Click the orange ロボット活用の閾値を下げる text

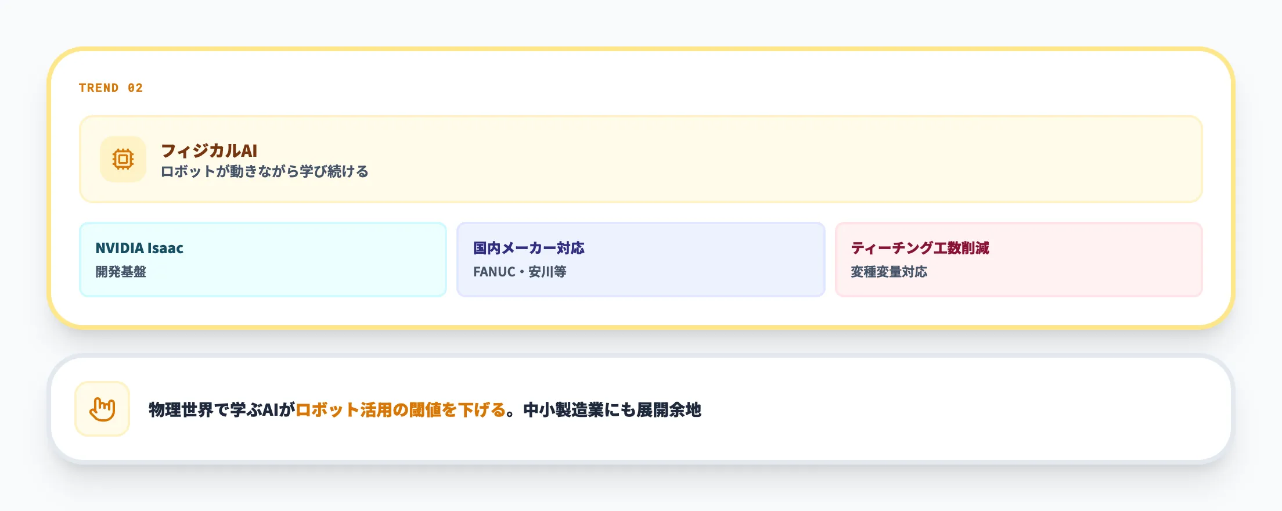tap(401, 410)
